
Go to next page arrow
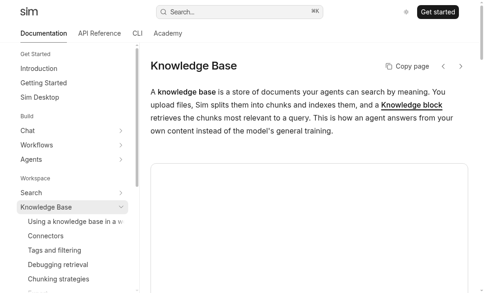[x=460, y=66]
